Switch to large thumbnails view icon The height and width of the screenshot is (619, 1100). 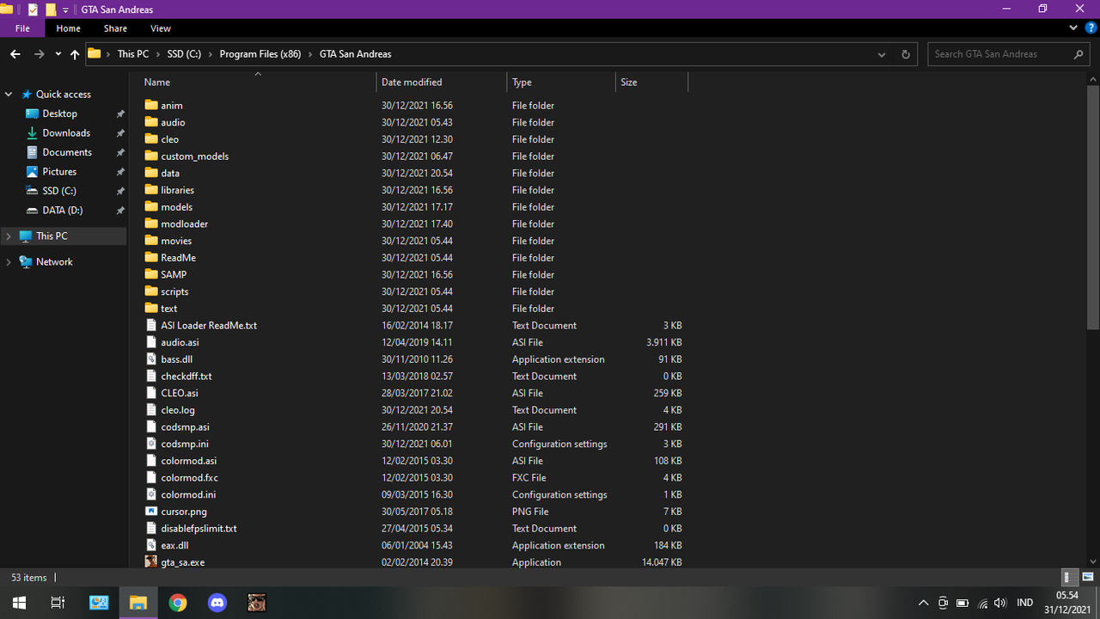(x=1088, y=577)
